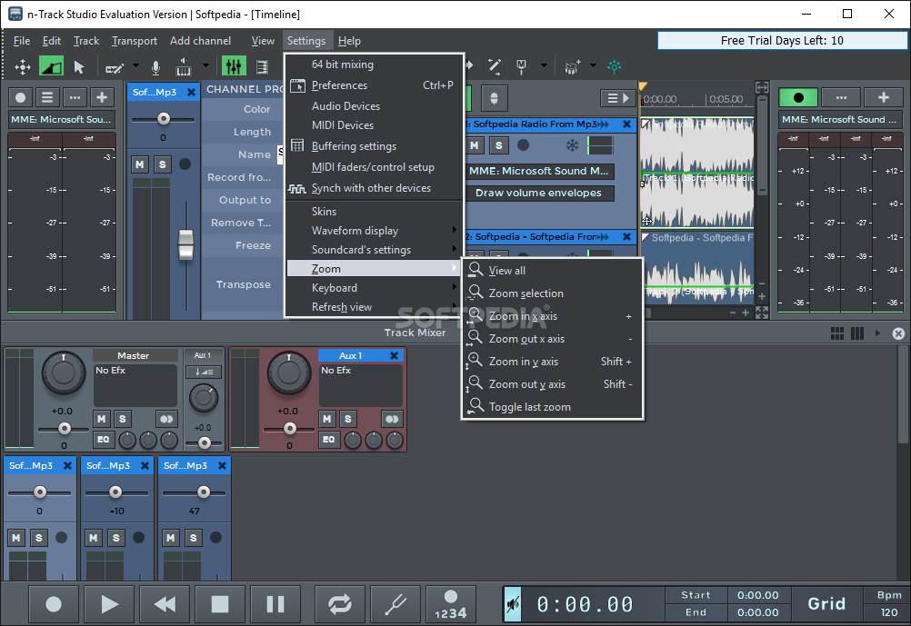Toggle EQ on the Master channel

pyautogui.click(x=103, y=440)
